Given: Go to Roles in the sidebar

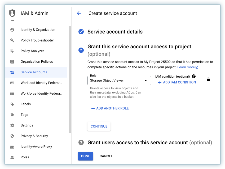Looking at the screenshot, I should 25,157.
